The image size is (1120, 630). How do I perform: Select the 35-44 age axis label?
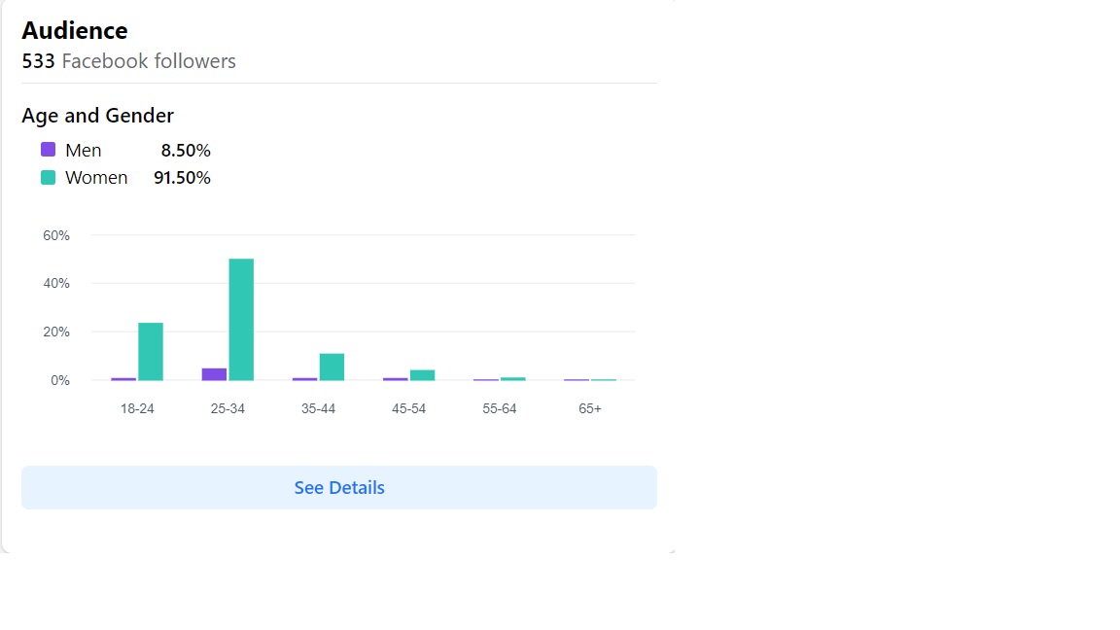tap(318, 409)
